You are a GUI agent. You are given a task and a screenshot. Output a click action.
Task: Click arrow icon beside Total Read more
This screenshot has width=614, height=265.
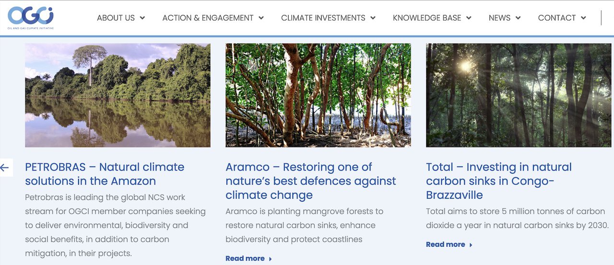coord(471,245)
